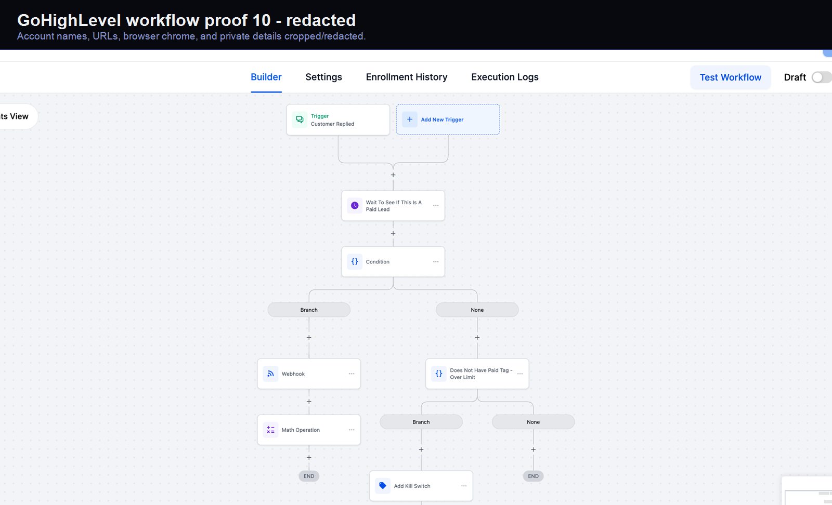The width and height of the screenshot is (832, 505).
Task: Open the Customer Replied trigger chat icon
Action: point(300,119)
